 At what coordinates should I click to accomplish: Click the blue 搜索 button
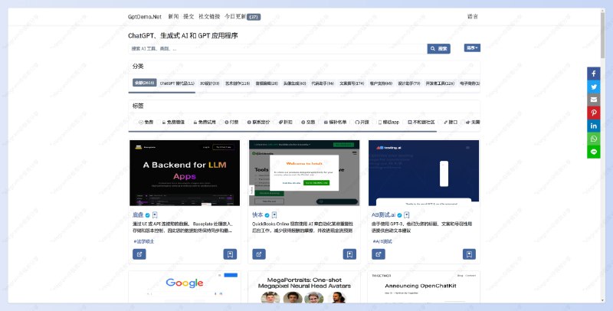(439, 49)
